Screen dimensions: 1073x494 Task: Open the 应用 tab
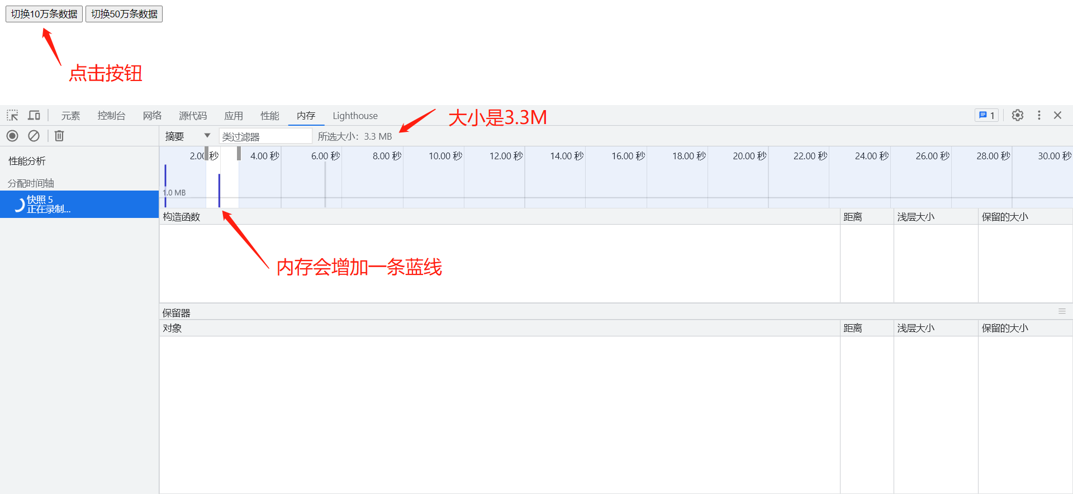pos(234,116)
